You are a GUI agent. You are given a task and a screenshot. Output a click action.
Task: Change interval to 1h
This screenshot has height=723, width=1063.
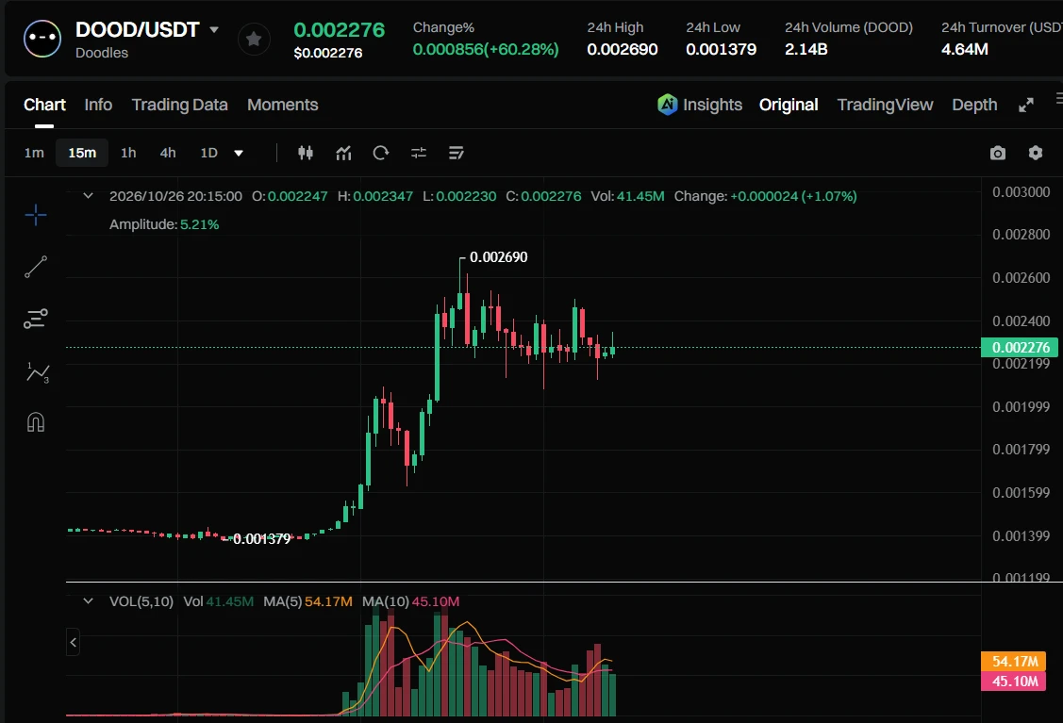pyautogui.click(x=128, y=153)
